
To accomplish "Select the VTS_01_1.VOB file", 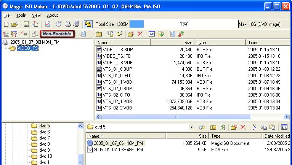I will pyautogui.click(x=117, y=82).
